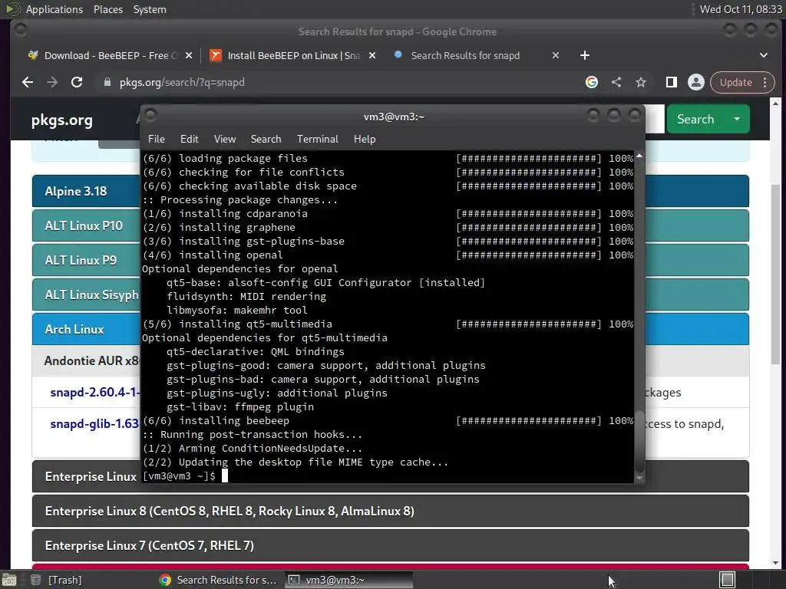The height and width of the screenshot is (589, 786).
Task: Select the vm3@vm3:~ taskbar item
Action: (349, 580)
